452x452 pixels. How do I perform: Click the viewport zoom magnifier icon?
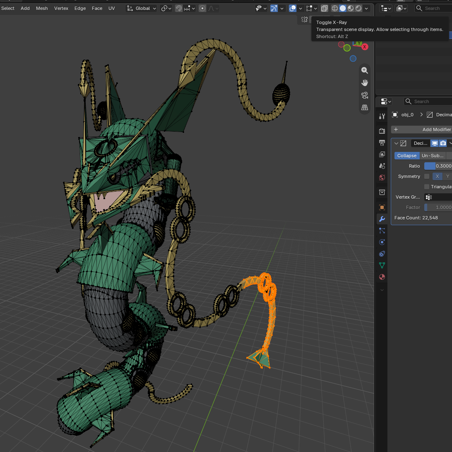click(x=365, y=70)
